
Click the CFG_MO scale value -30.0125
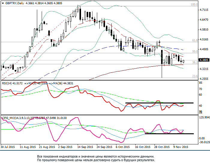[x=205, y=142]
